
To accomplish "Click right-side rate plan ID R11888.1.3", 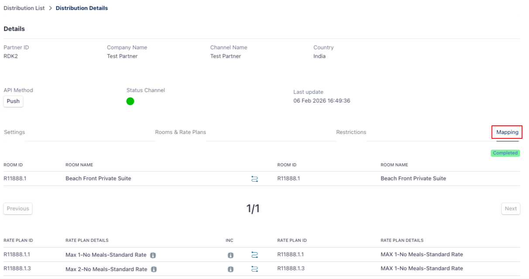I will [x=291, y=269].
